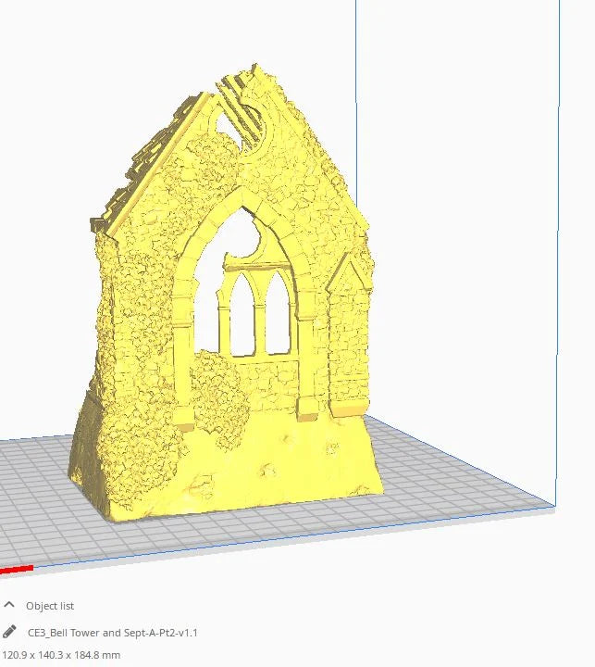This screenshot has height=667, width=595.
Task: Click the pencil edit icon beside file name
Action: (10, 633)
